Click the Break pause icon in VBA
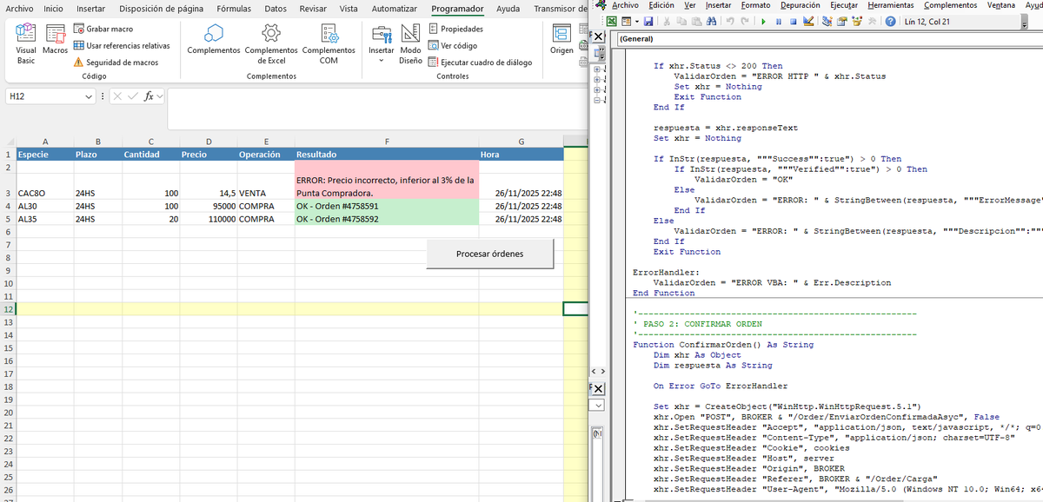The width and height of the screenshot is (1043, 502). point(779,21)
